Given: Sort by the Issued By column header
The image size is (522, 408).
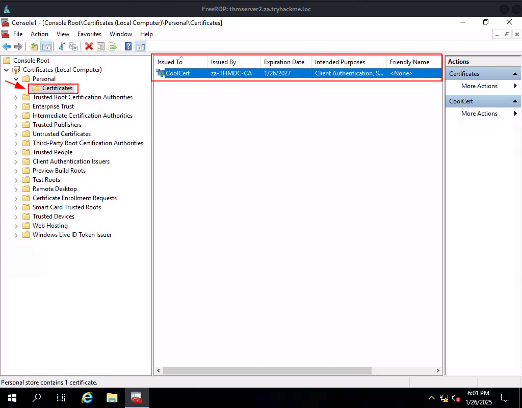Looking at the screenshot, I should [234, 62].
